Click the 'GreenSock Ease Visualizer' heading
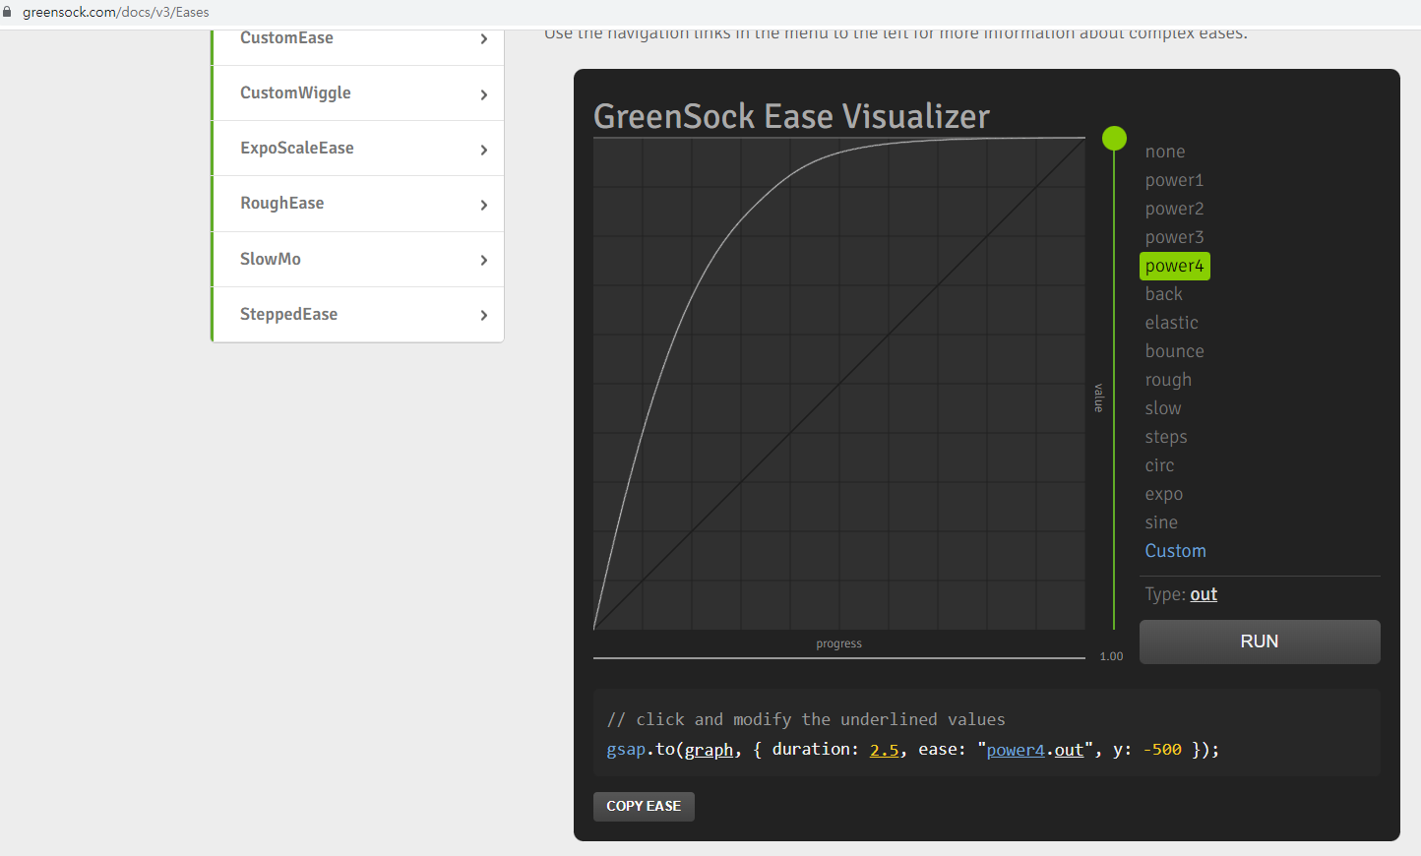This screenshot has height=856, width=1421. point(791,116)
